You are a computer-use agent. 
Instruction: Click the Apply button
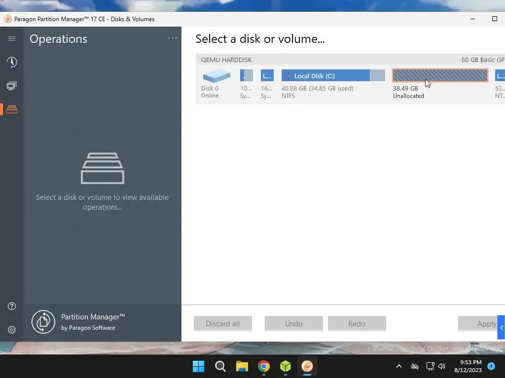click(x=478, y=323)
